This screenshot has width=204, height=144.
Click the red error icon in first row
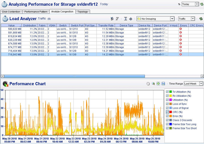(x=181, y=29)
